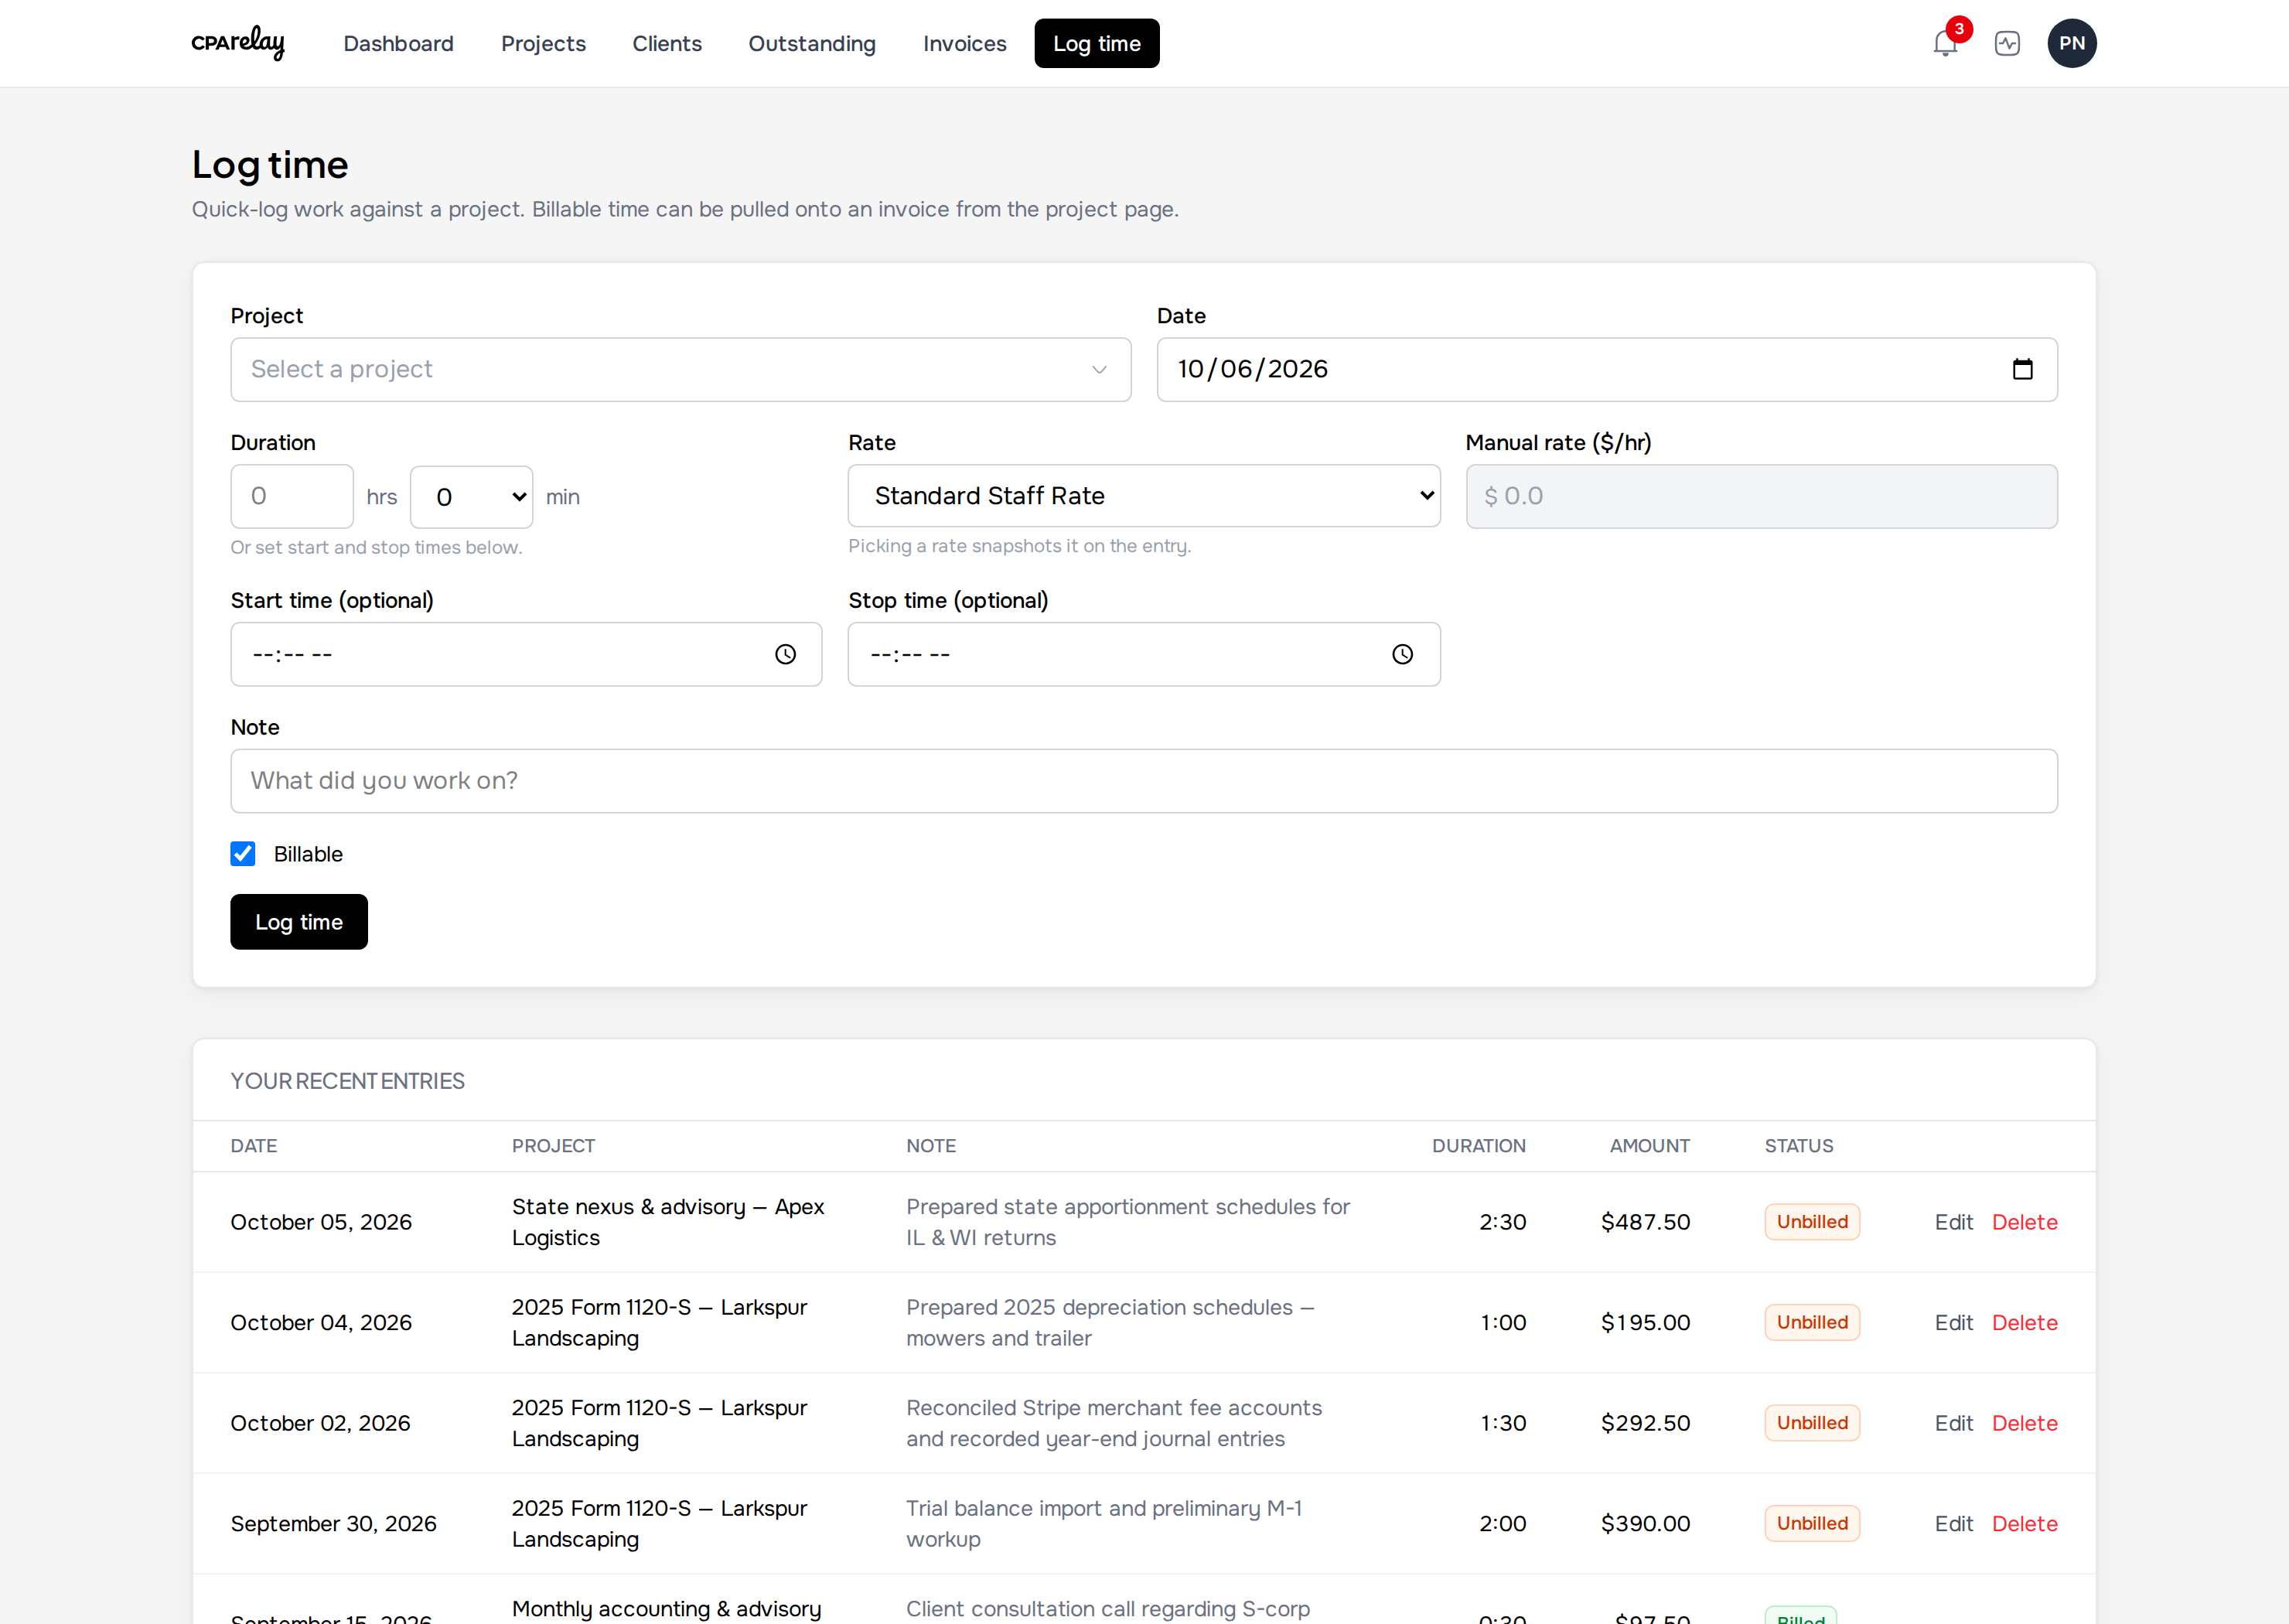Click the DURATION column header
This screenshot has width=2289, height=1624.
(1478, 1146)
